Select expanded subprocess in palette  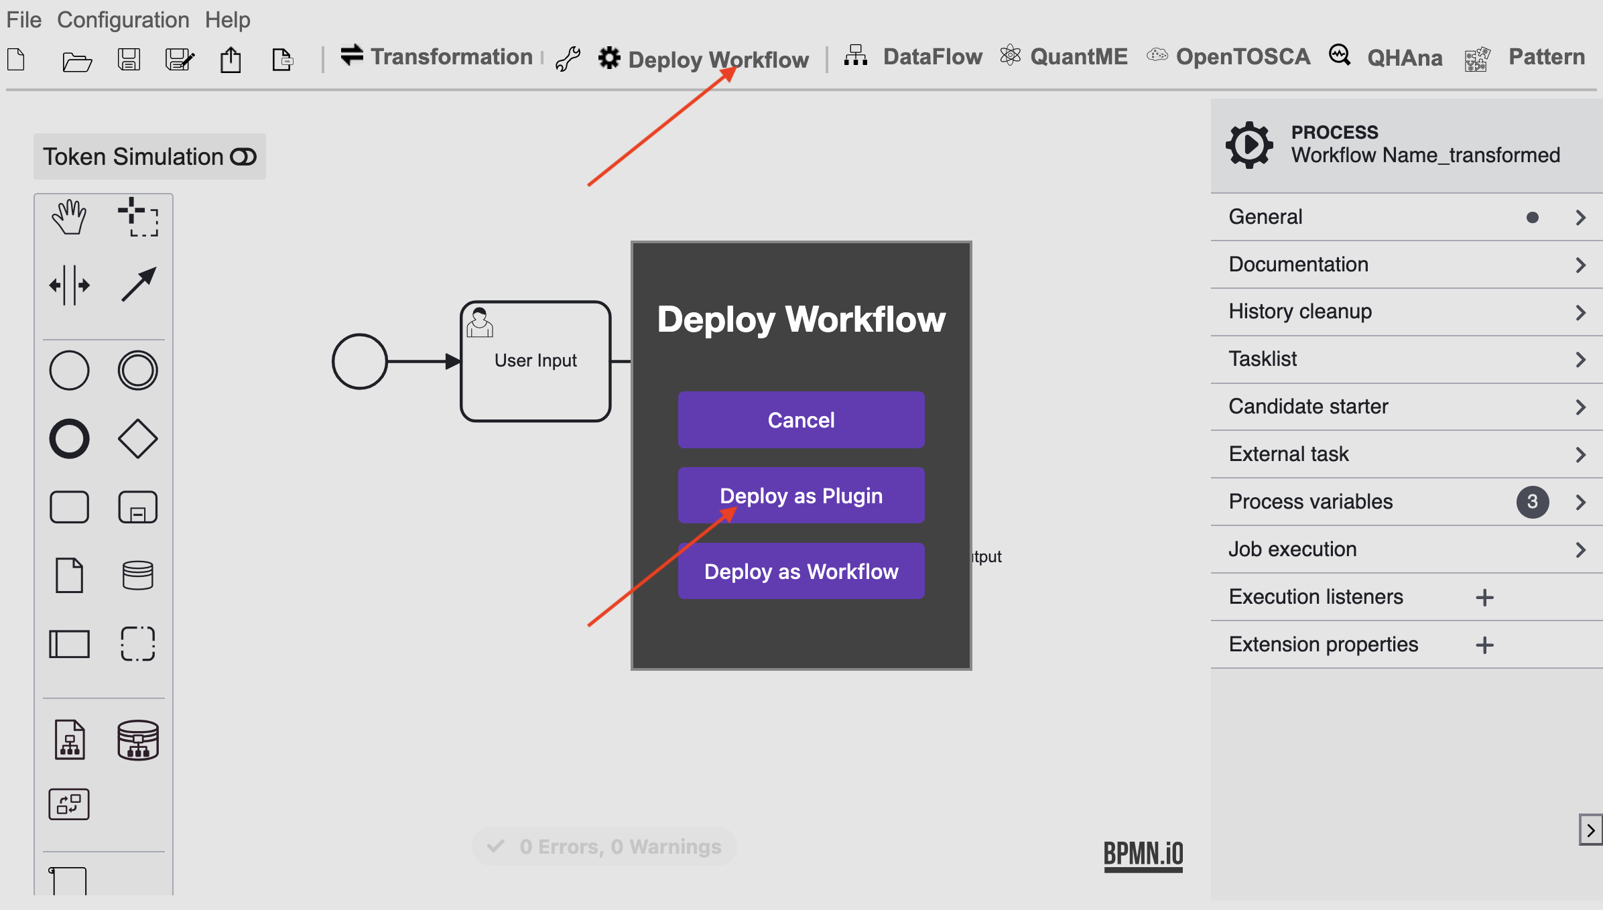click(138, 507)
